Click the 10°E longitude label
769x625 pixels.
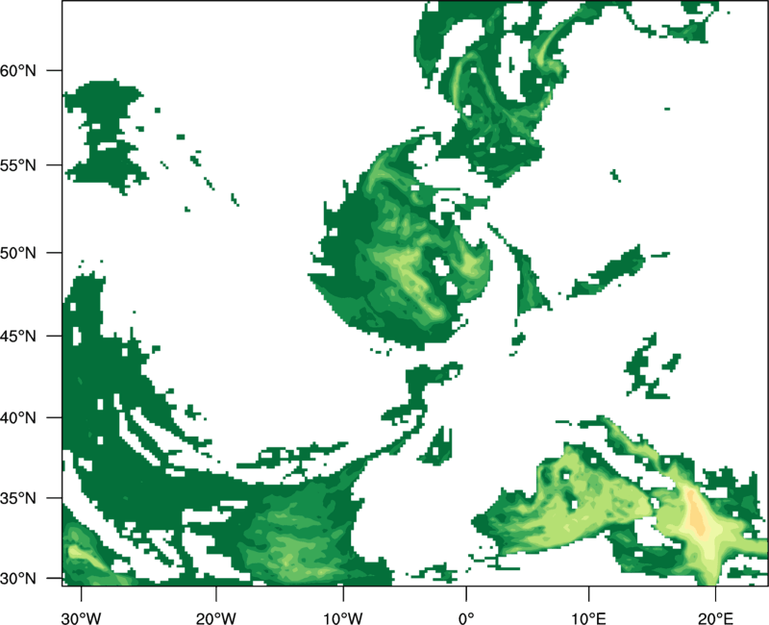(588, 618)
